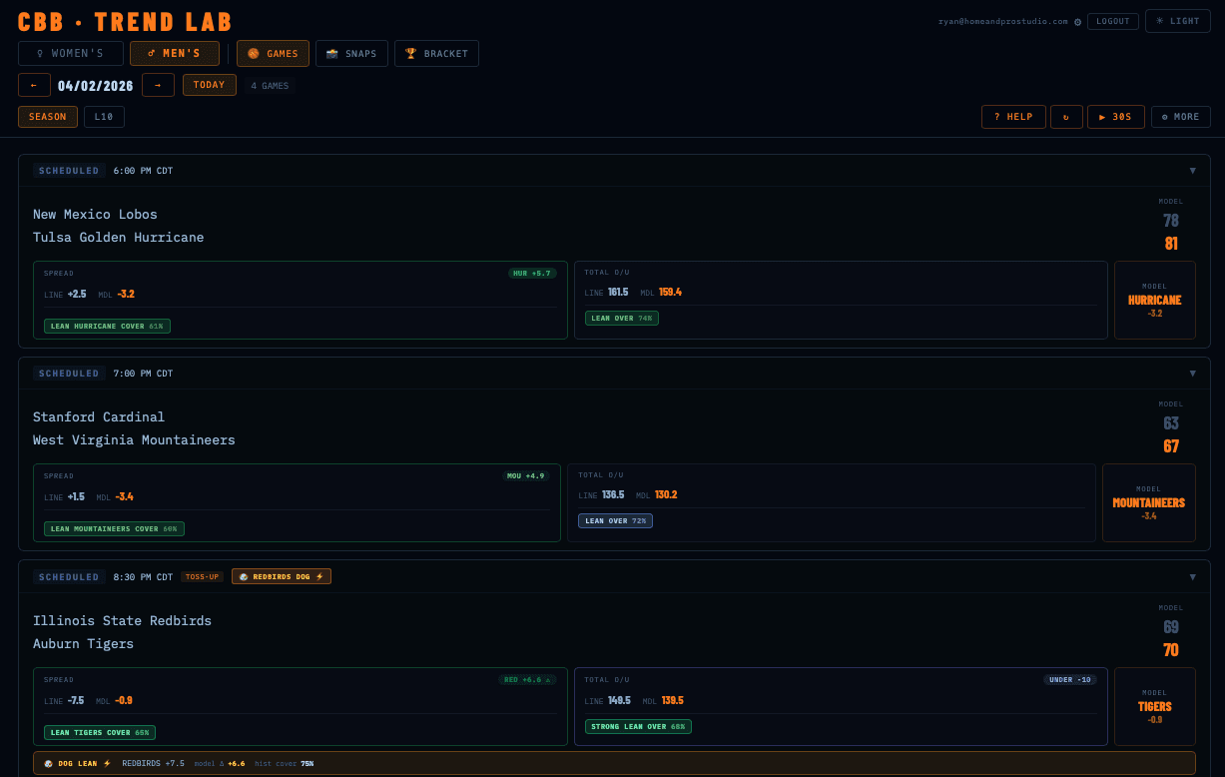Select New Mexico Lobos team name
This screenshot has height=777, width=1225.
pos(95,214)
